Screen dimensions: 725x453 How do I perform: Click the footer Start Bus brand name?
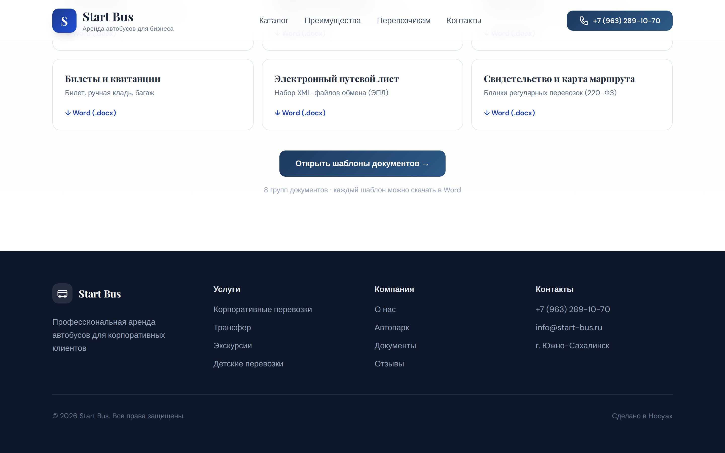tap(99, 294)
